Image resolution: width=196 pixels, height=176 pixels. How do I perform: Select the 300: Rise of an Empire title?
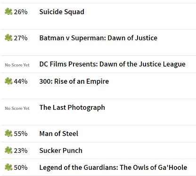(x=74, y=81)
